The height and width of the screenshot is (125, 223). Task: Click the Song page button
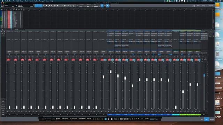pos(204,6)
